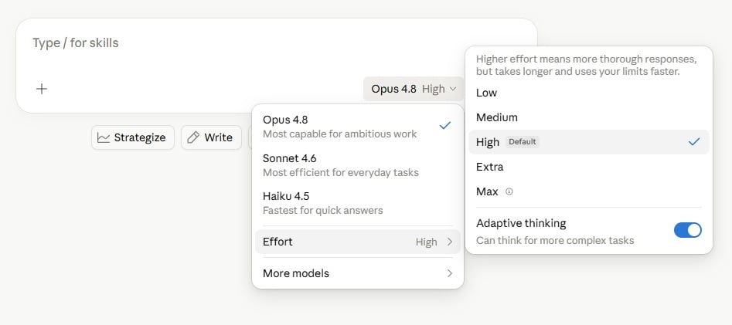
Task: Select the Sonnet 4.6 model
Action: [x=358, y=165]
